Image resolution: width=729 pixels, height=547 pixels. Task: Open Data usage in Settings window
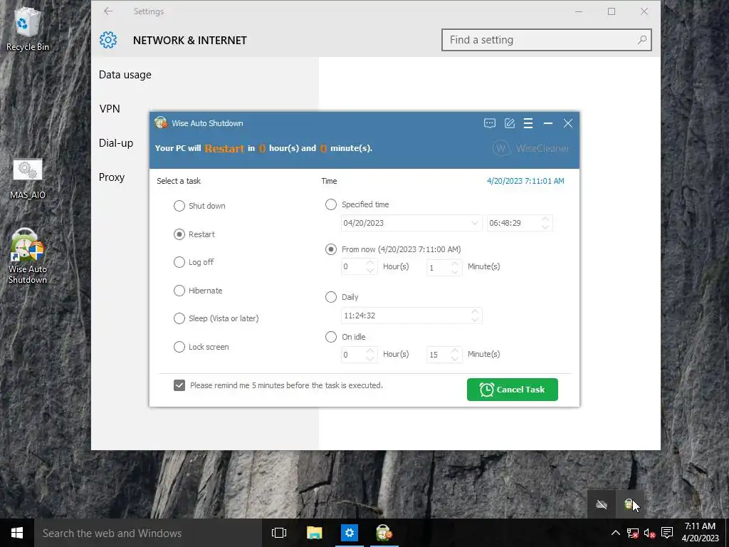point(125,75)
